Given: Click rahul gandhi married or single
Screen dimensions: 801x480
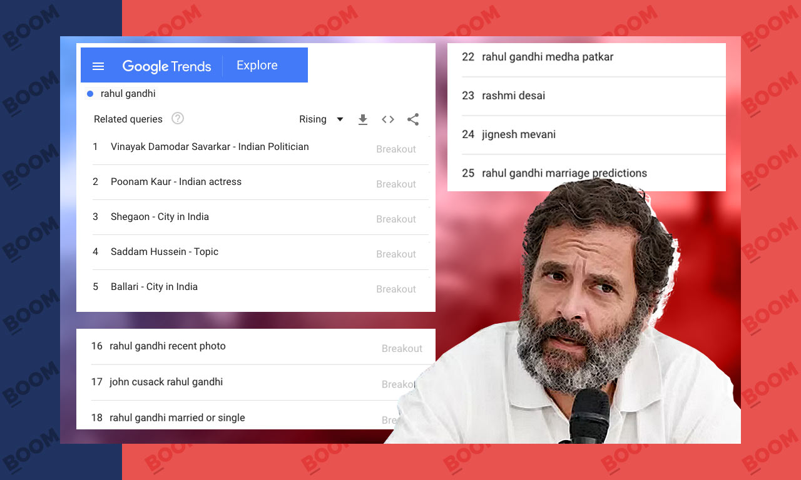Looking at the screenshot, I should [177, 417].
